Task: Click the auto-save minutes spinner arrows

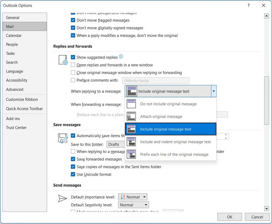Action: click(x=226, y=136)
